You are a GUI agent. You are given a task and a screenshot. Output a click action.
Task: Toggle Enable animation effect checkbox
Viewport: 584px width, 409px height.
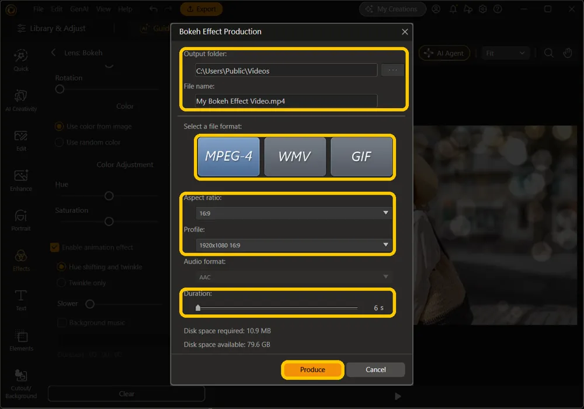click(54, 247)
